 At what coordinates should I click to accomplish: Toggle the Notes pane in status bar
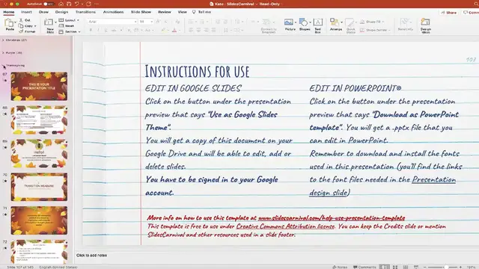pyautogui.click(x=340, y=267)
